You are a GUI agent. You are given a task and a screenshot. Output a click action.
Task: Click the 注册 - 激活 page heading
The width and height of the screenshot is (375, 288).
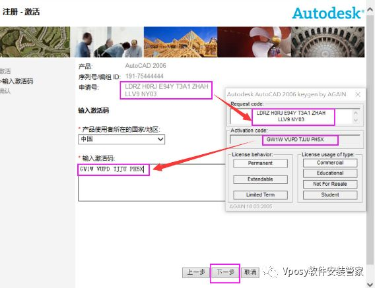21,12
